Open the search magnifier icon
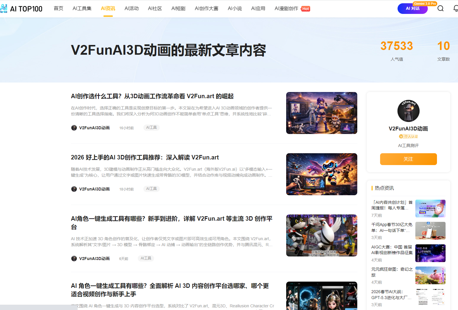 pos(441,9)
